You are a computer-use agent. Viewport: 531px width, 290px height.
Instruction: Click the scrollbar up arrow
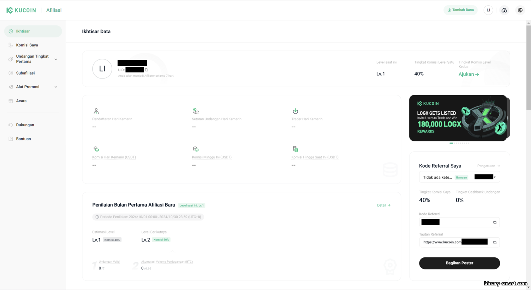click(x=529, y=23)
